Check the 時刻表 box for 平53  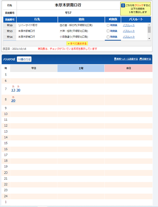(x=108, y=31)
